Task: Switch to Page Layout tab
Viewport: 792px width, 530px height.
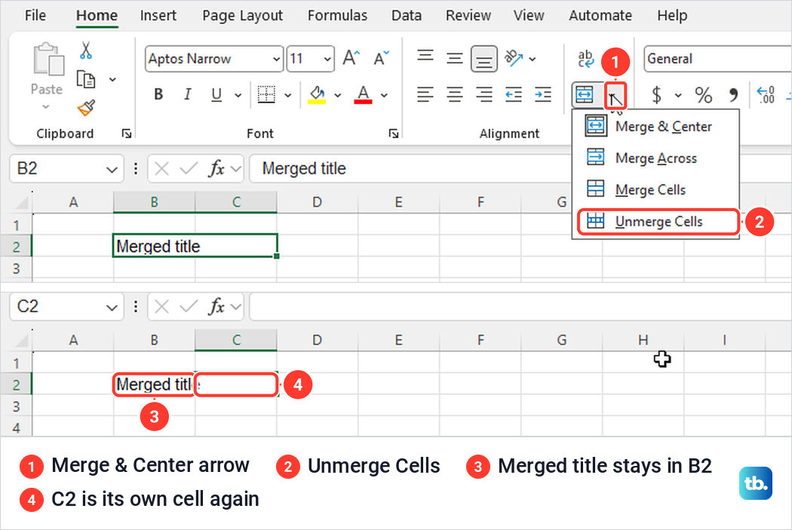Action: (x=242, y=15)
